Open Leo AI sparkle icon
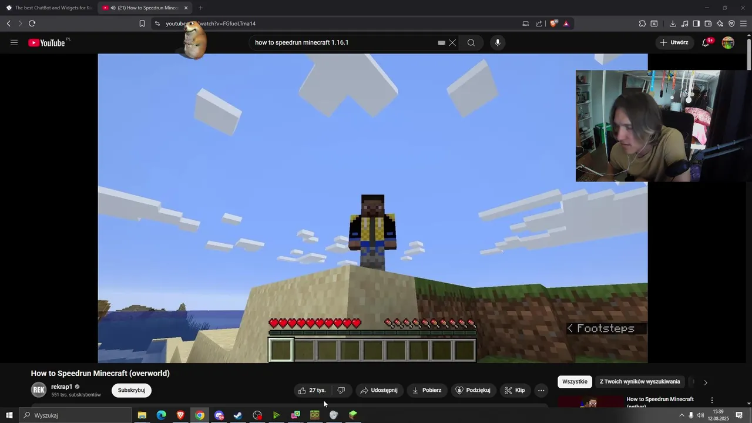The width and height of the screenshot is (752, 423). (720, 23)
